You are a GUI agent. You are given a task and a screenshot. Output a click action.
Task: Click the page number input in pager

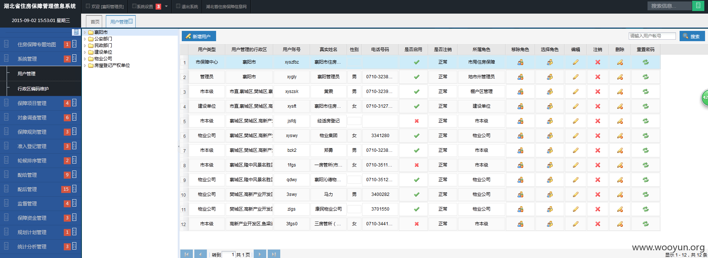pyautogui.click(x=228, y=254)
